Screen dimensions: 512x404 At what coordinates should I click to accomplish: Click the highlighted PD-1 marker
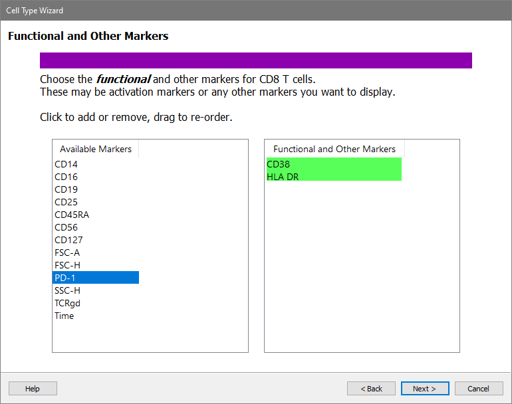click(95, 278)
